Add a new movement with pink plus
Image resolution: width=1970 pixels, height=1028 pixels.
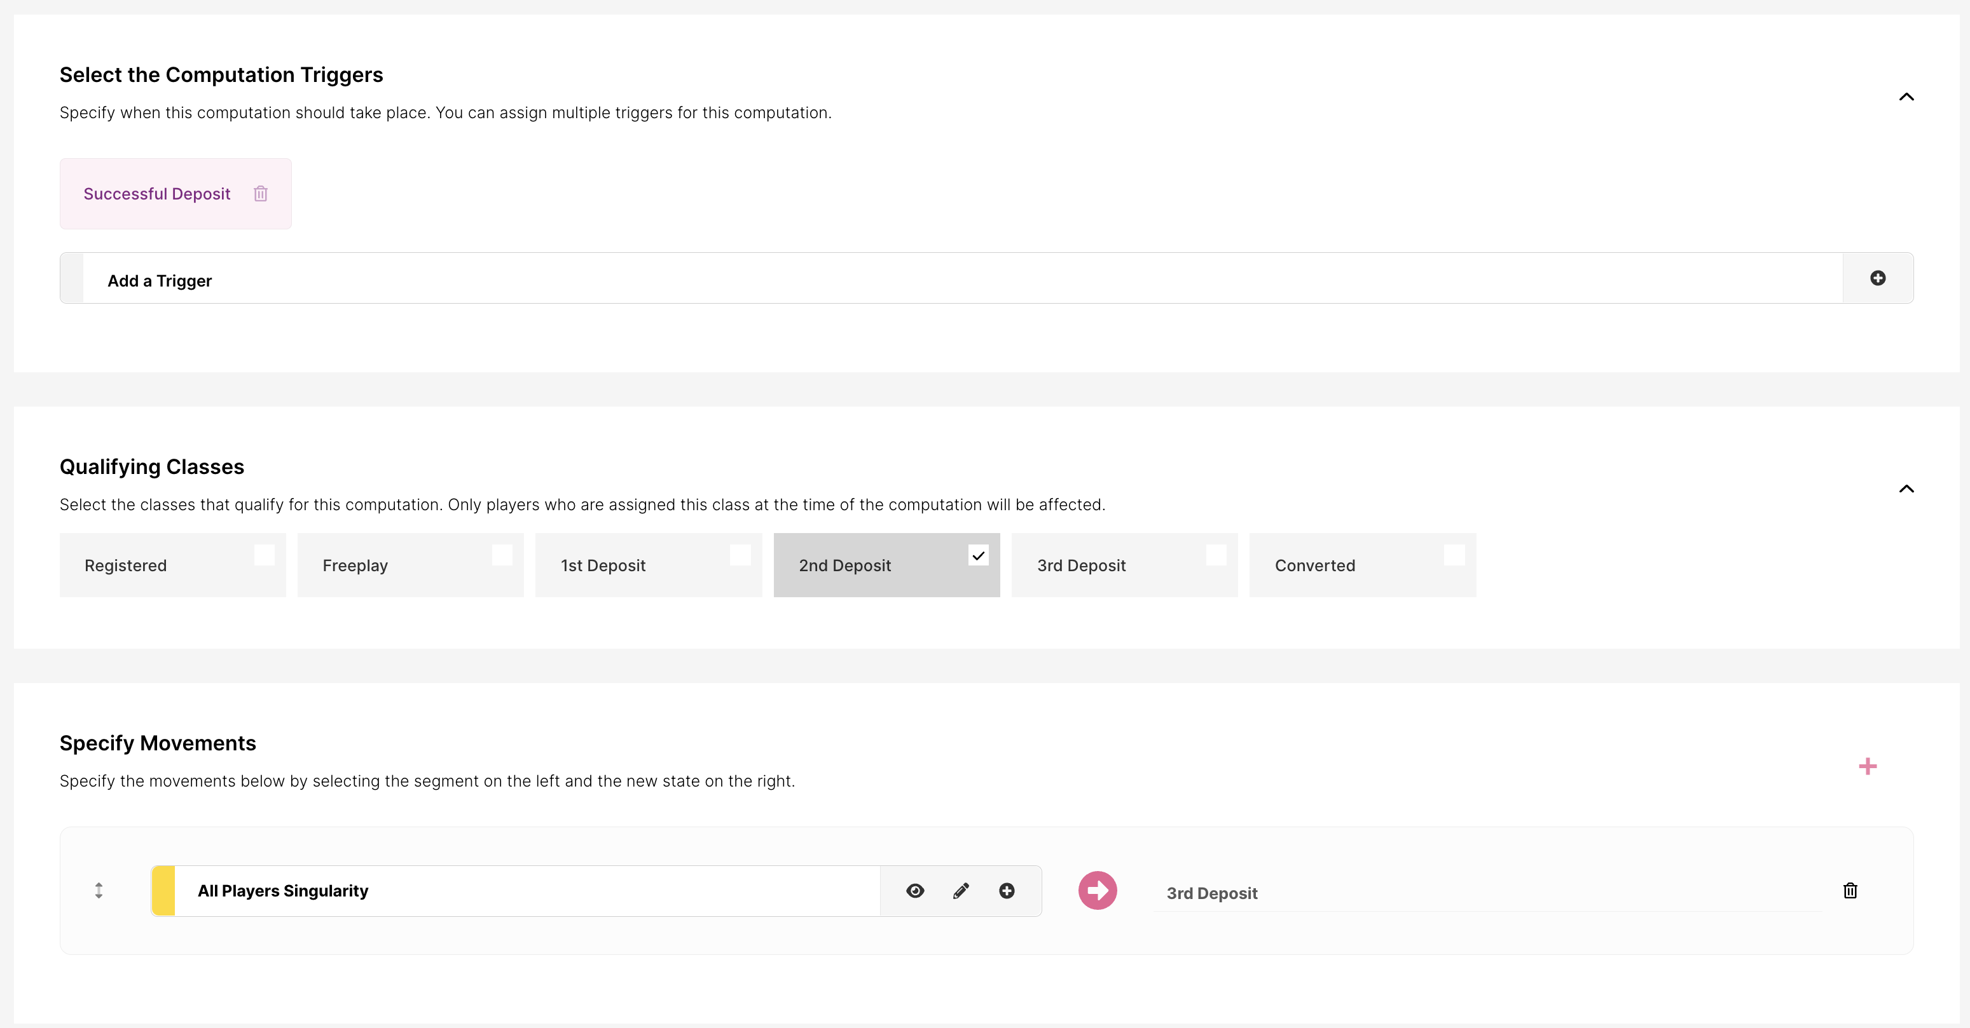1868,766
